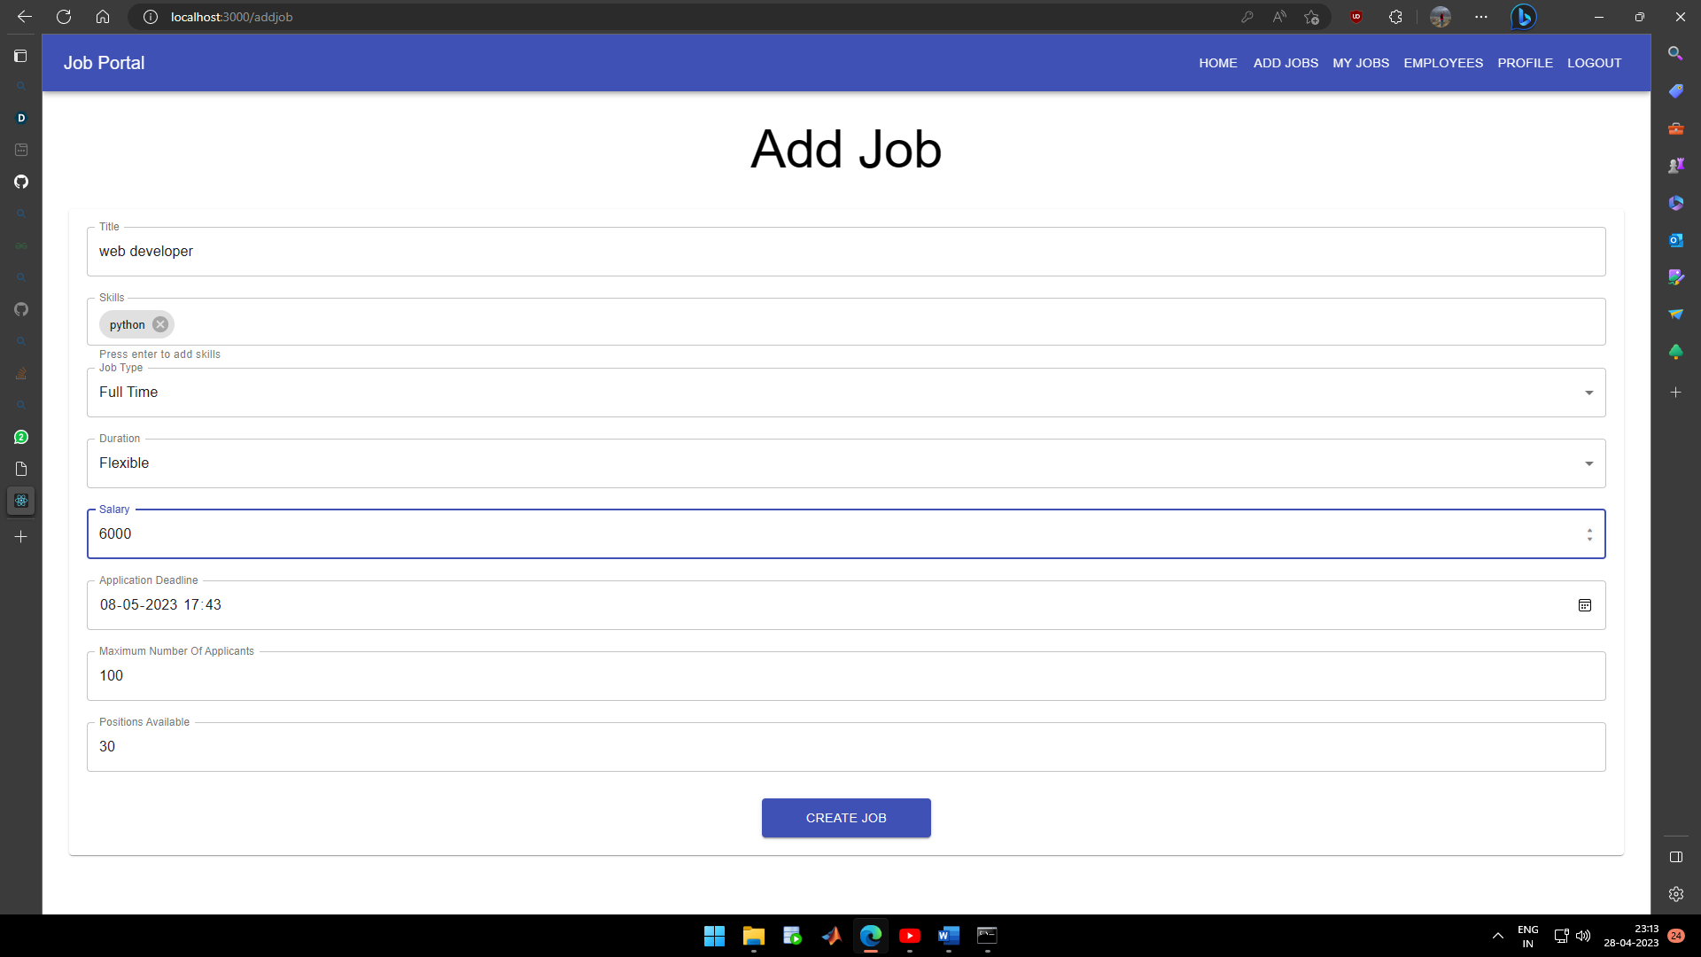Viewport: 1701px width, 957px height.
Task: Expand the Job Type dropdown
Action: coord(1588,392)
